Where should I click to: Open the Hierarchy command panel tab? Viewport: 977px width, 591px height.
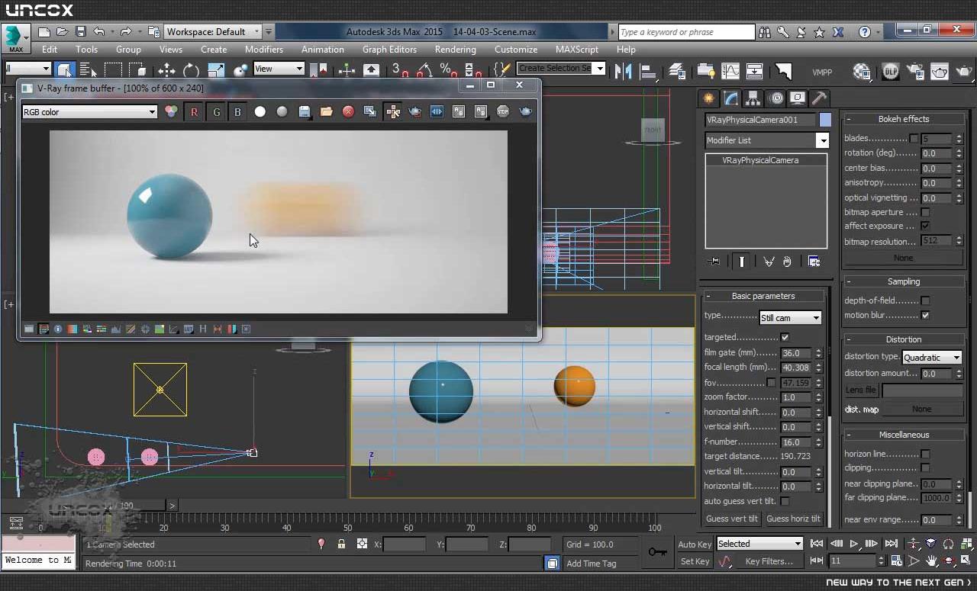pyautogui.click(x=753, y=98)
